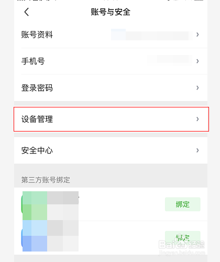Open 设备管理 menu label
Screen dimensions: 220x262
click(37, 119)
